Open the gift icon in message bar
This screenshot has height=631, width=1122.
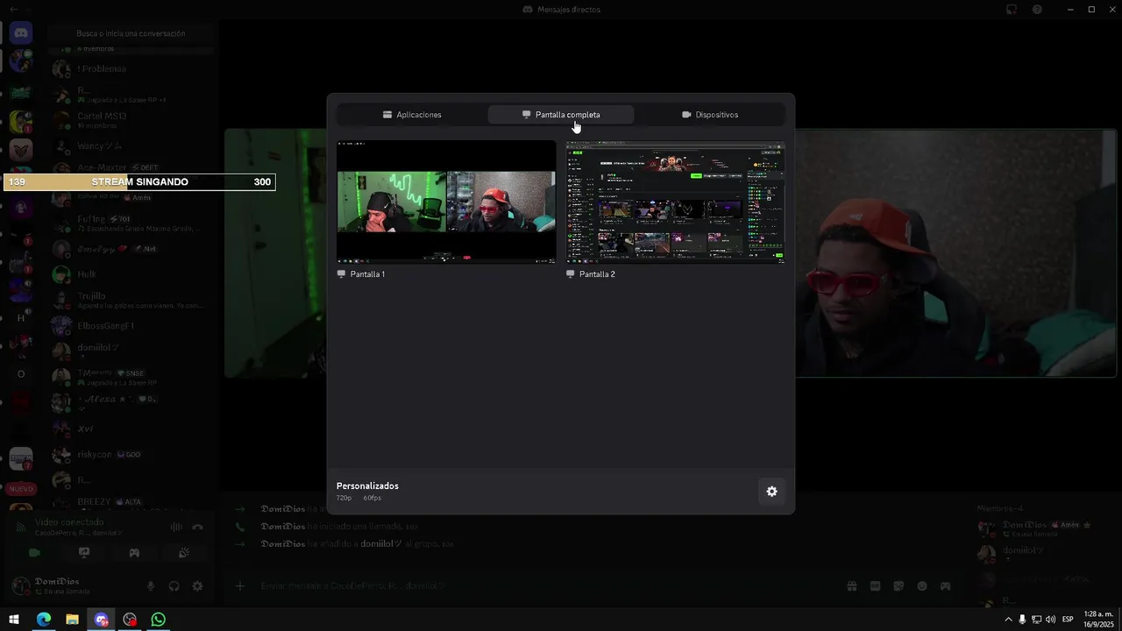(x=852, y=585)
